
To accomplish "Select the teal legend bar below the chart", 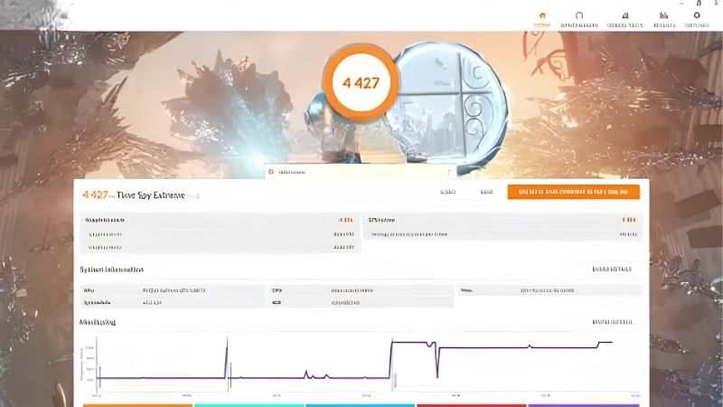I will (x=249, y=405).
